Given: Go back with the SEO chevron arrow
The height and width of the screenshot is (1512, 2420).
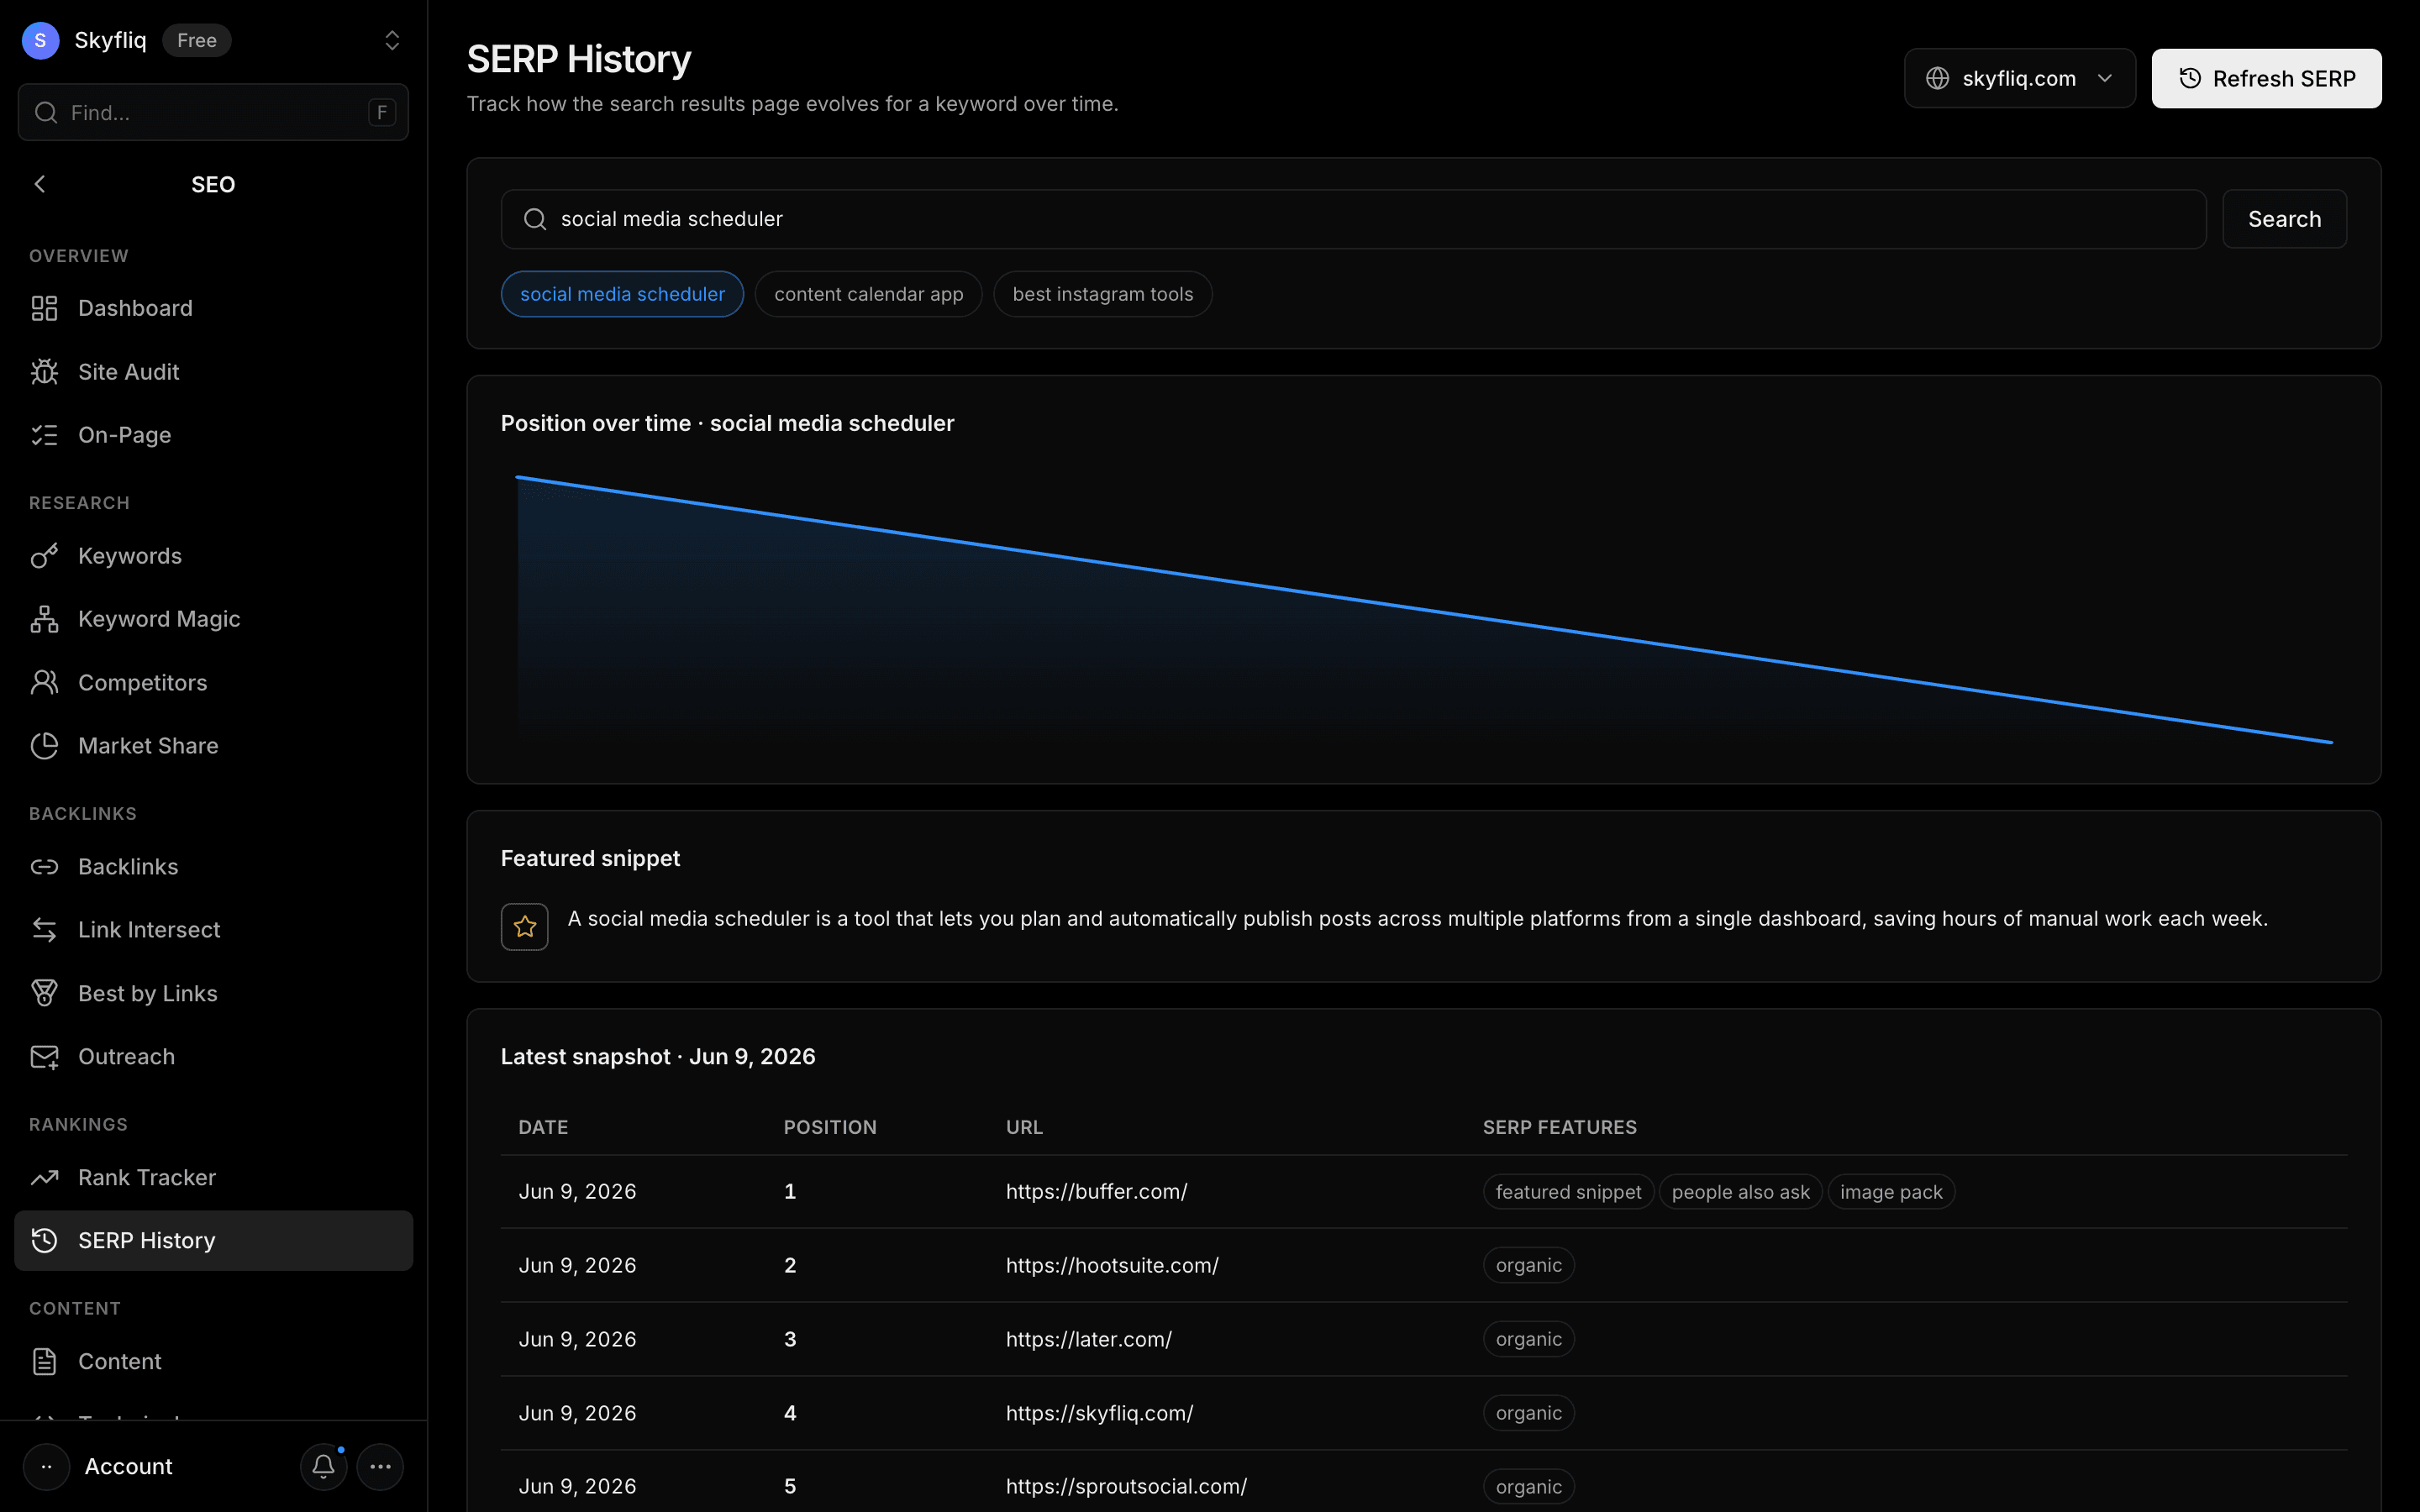Looking at the screenshot, I should (40, 184).
